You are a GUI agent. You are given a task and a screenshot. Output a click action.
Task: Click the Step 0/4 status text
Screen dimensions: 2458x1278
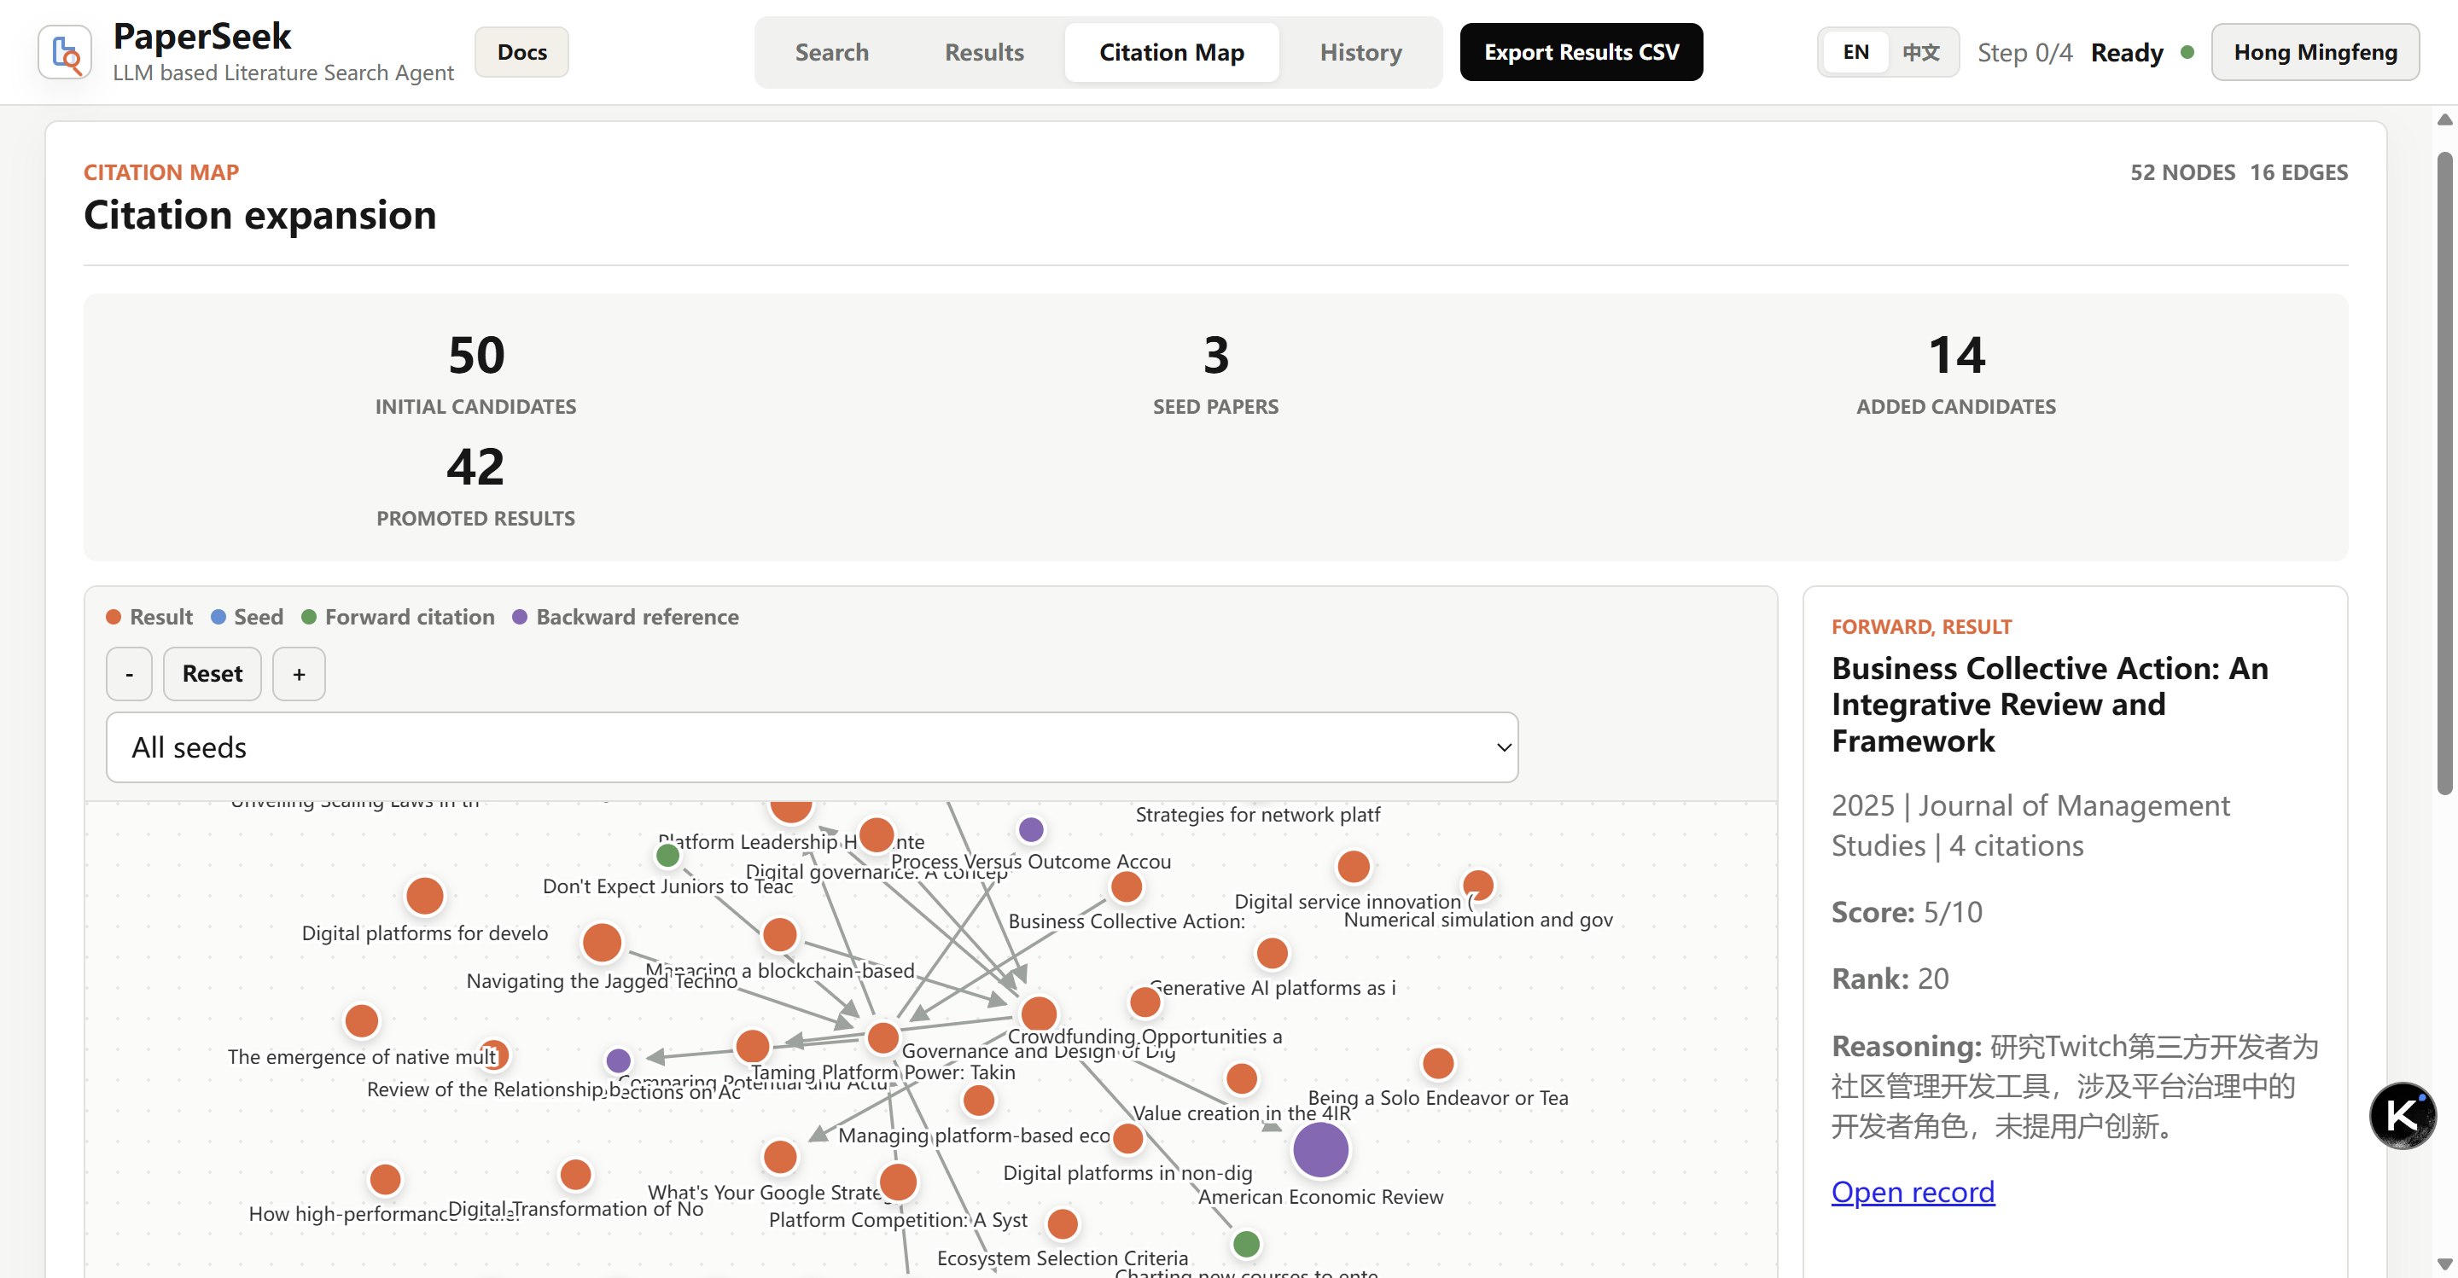[2024, 52]
